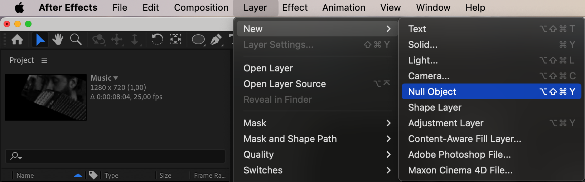Viewport: 585px width, 182px height.
Task: Sort project items by Name column
Action: pos(25,175)
